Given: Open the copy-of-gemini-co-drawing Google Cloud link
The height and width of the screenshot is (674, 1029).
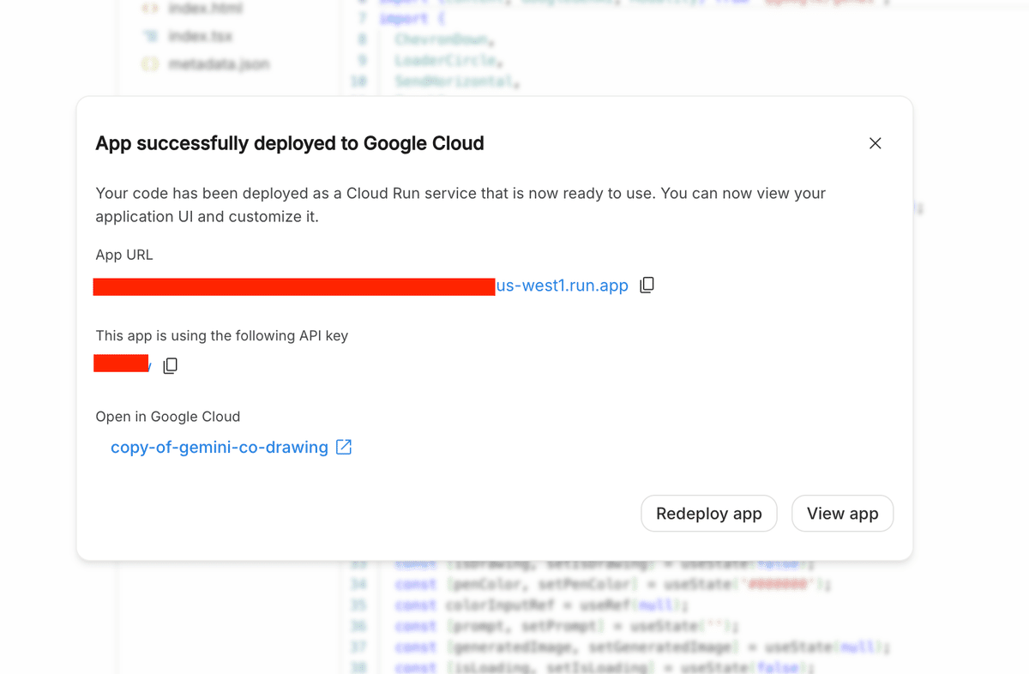Looking at the screenshot, I should (220, 447).
